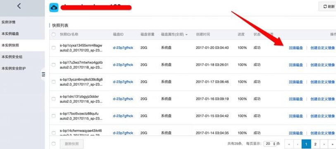Click the 快照列表 section heading
Viewport: 336px width, 149px height.
60,26
